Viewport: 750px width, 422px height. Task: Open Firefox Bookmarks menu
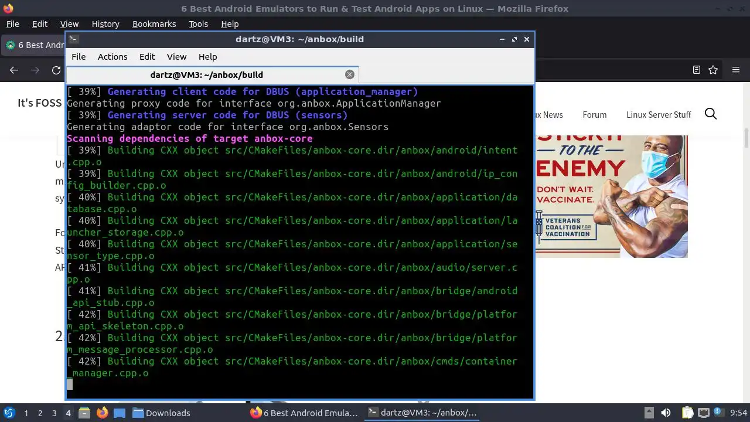[x=154, y=24]
